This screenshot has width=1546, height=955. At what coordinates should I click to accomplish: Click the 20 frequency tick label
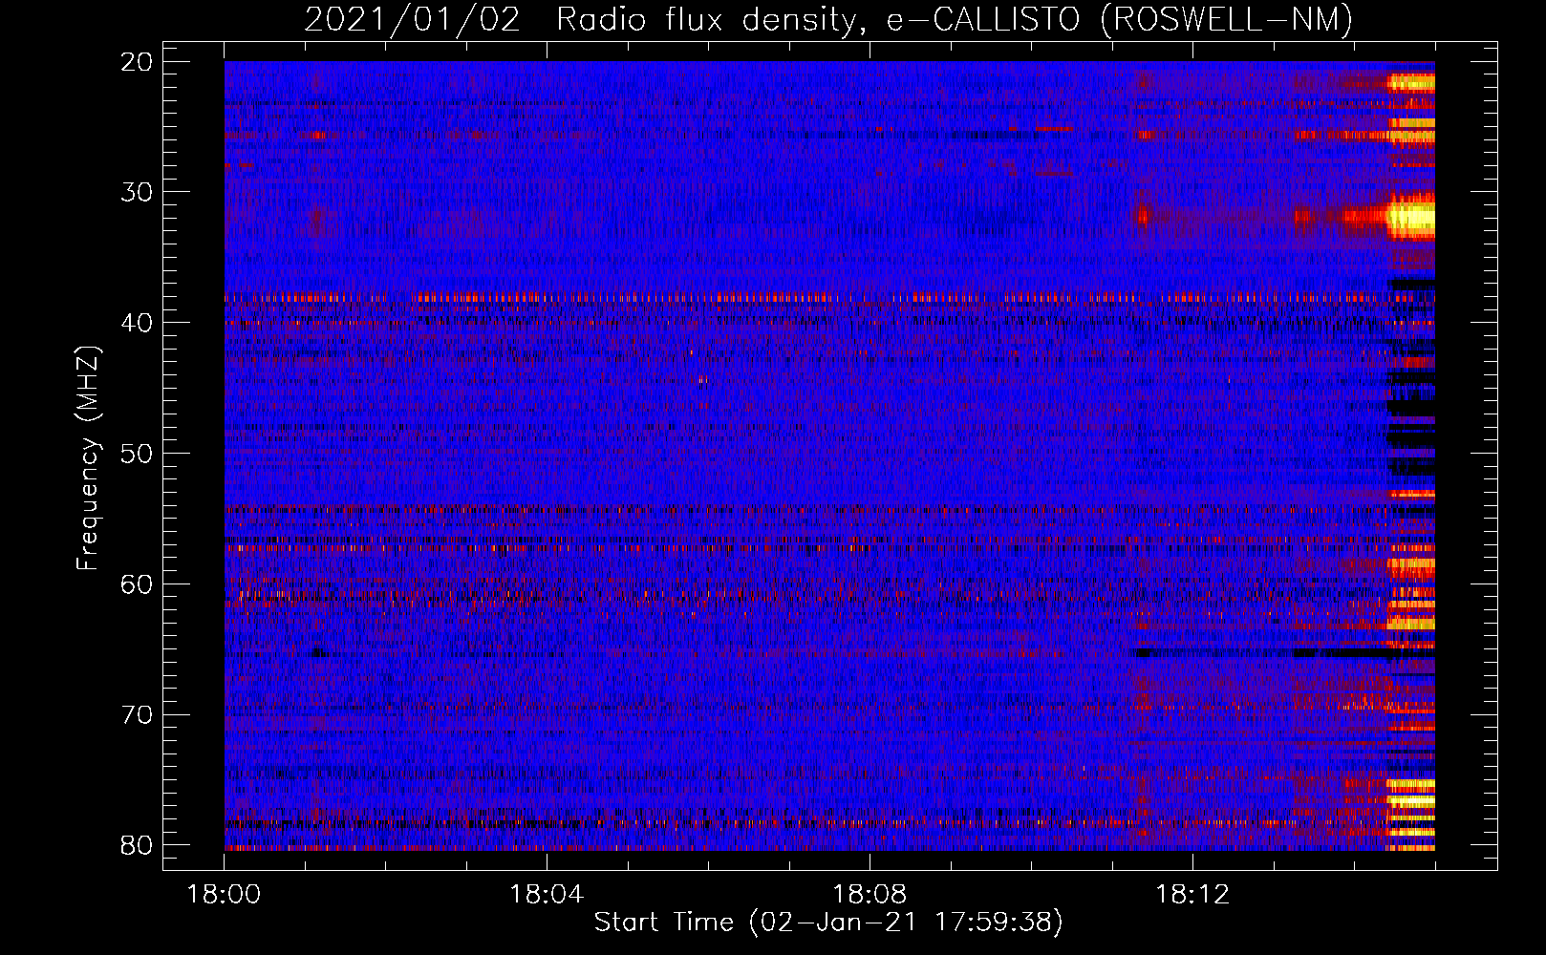click(x=137, y=62)
